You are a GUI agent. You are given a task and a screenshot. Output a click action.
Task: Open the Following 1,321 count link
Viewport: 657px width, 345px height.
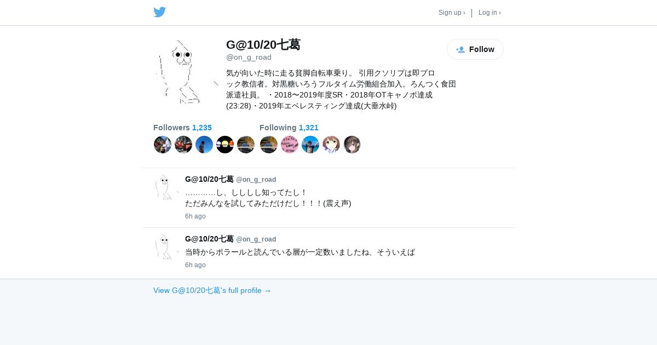(289, 128)
